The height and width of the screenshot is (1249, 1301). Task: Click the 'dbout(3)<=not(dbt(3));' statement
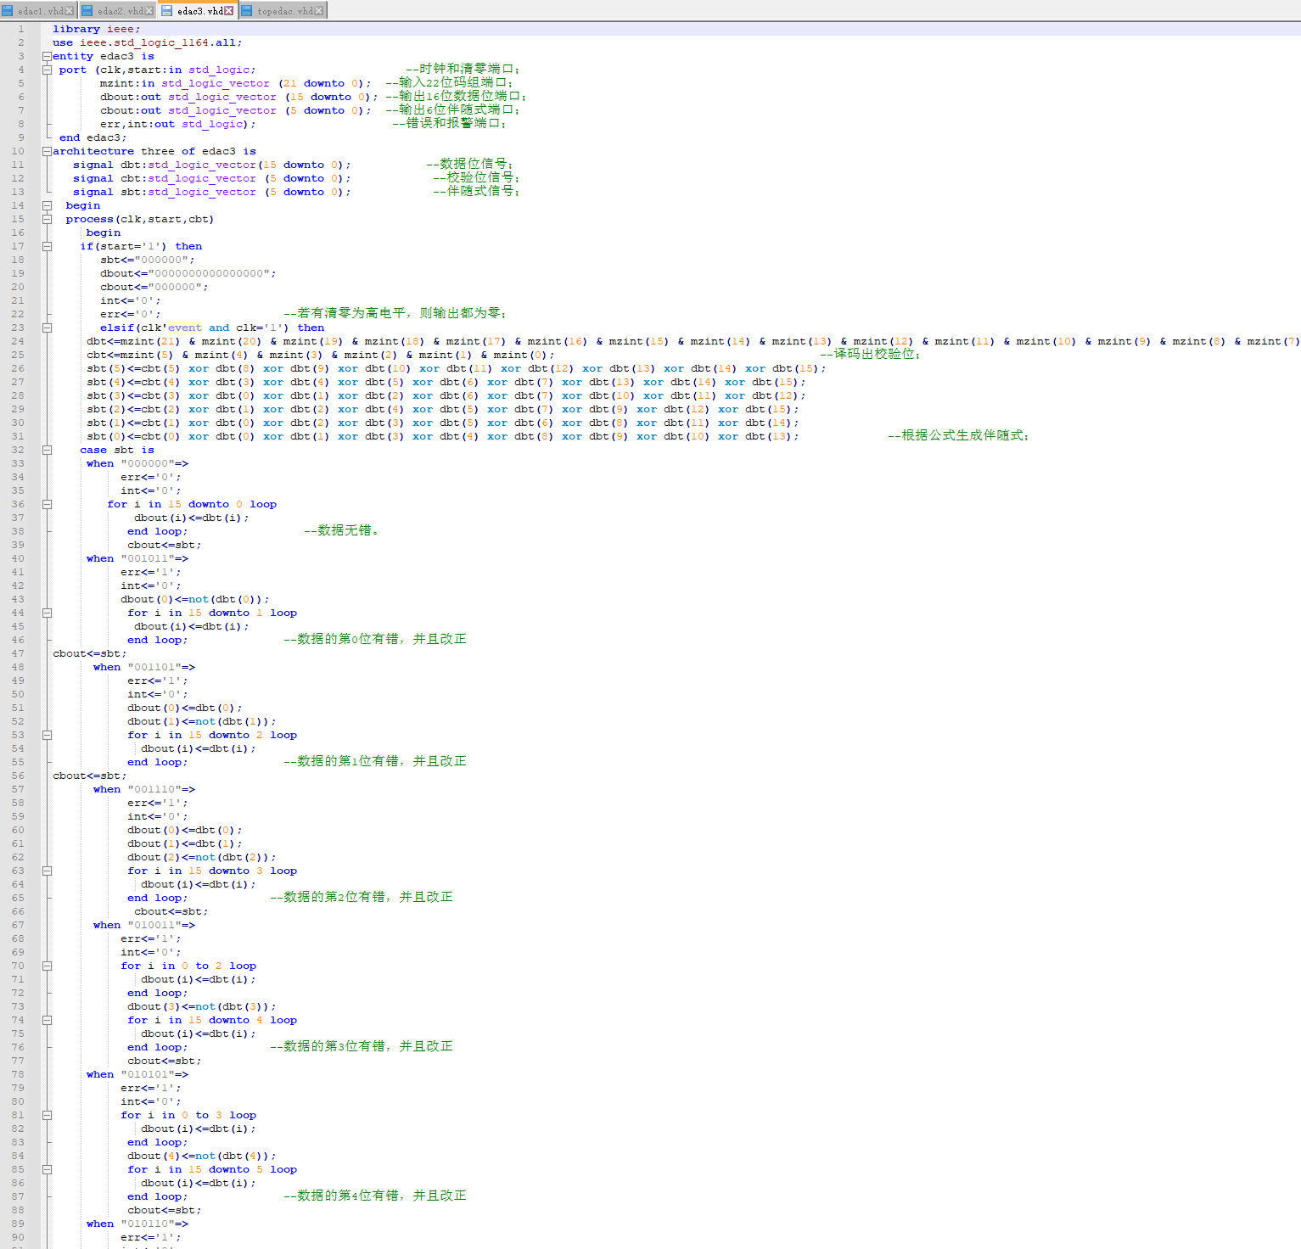pos(201,1006)
